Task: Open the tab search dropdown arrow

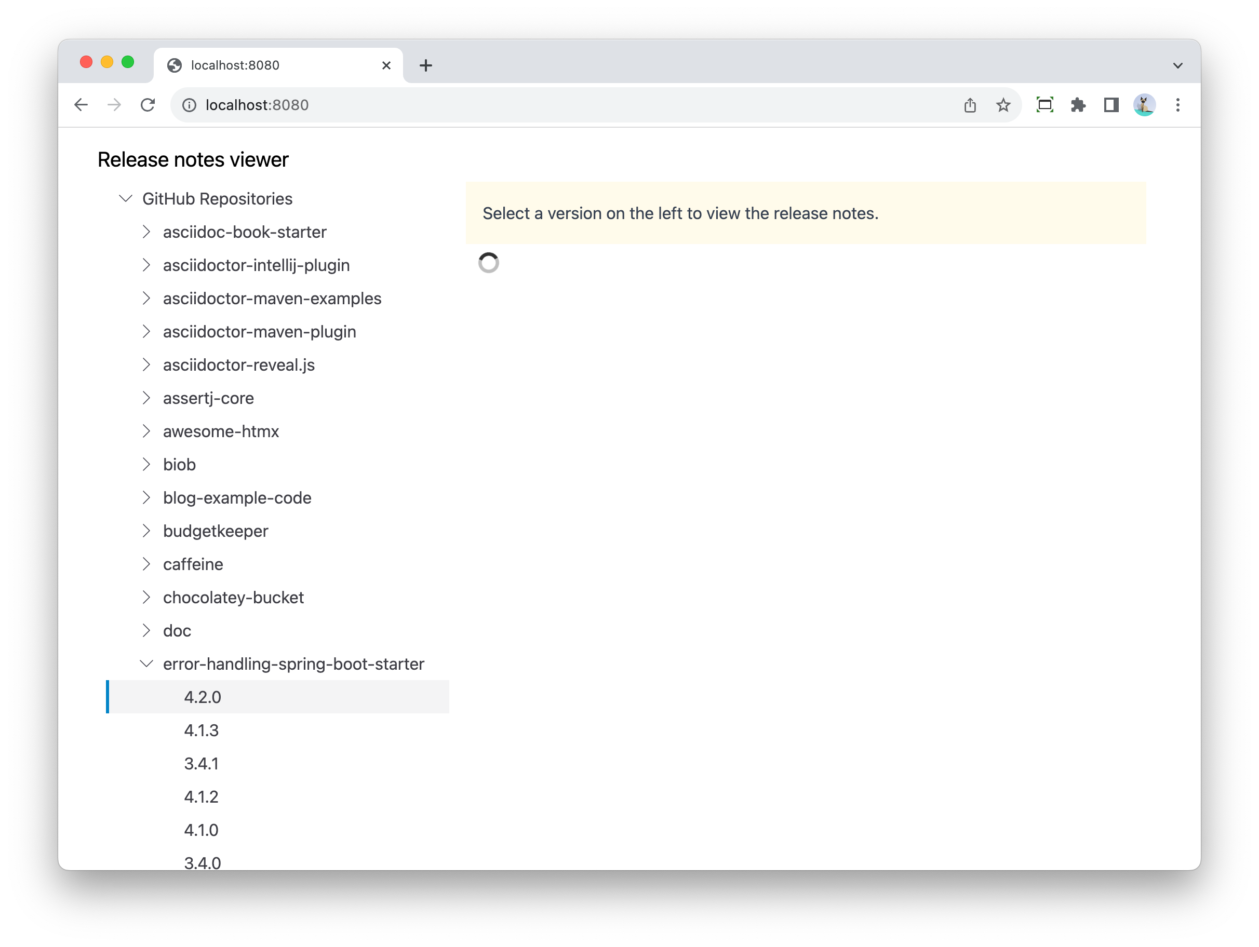Action: pos(1177,65)
